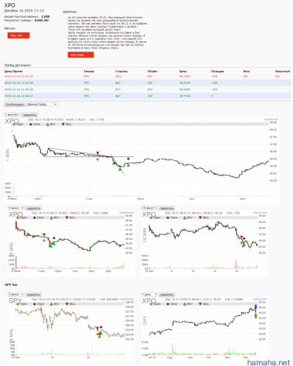Click the orange Open legend icon on 15-minute XPO chart
Screen dimensions: 293x366
click(x=151, y=217)
